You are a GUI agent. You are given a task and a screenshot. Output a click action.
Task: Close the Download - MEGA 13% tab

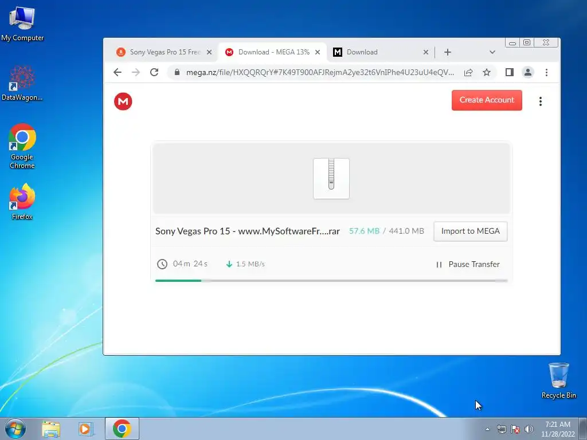pos(318,52)
